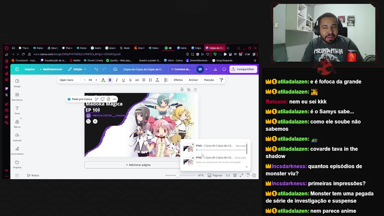Click the rotate handle below the text
Image resolution: width=384 pixels, height=216 pixels.
[x=88, y=121]
